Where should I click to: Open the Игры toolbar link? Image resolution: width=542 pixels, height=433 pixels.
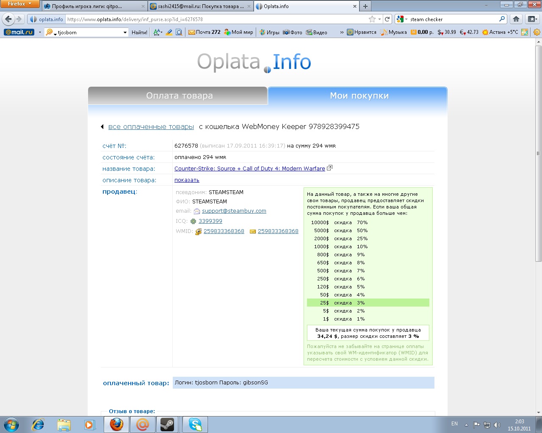coord(269,32)
